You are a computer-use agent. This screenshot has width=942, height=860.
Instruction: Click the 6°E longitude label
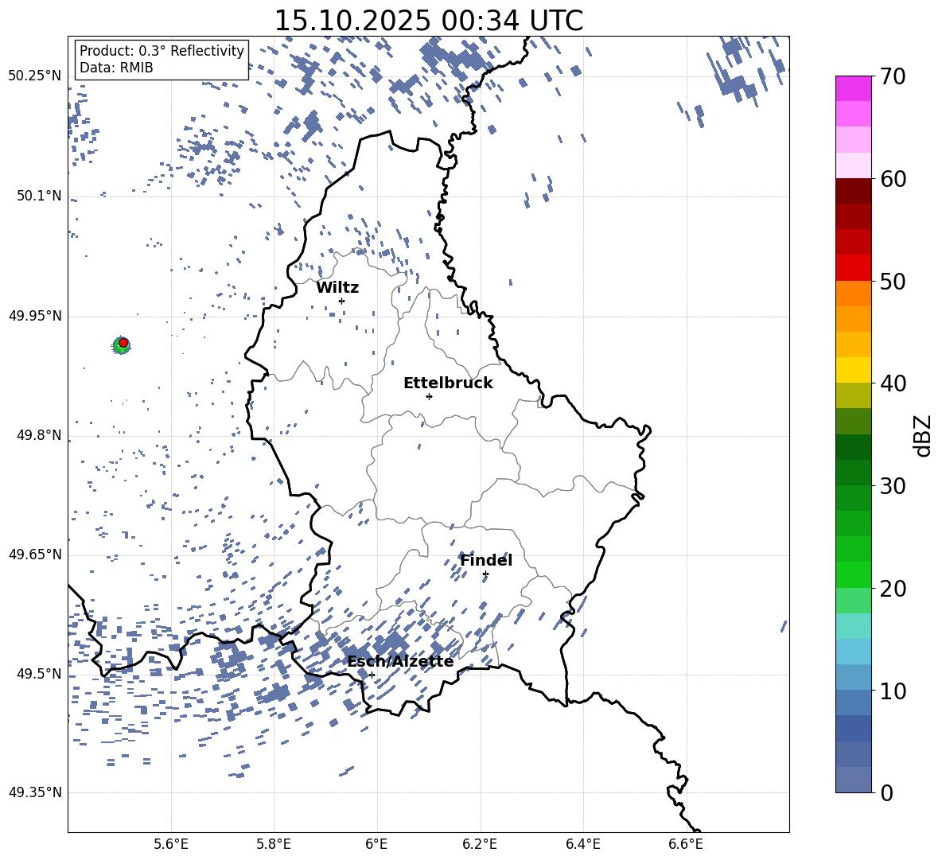point(376,844)
